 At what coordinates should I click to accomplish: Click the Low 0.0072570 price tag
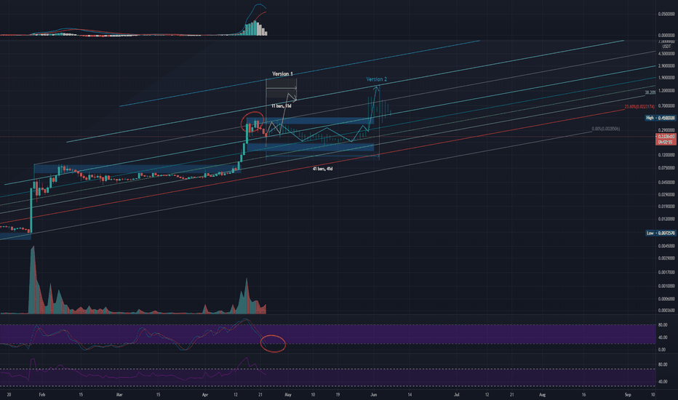661,233
